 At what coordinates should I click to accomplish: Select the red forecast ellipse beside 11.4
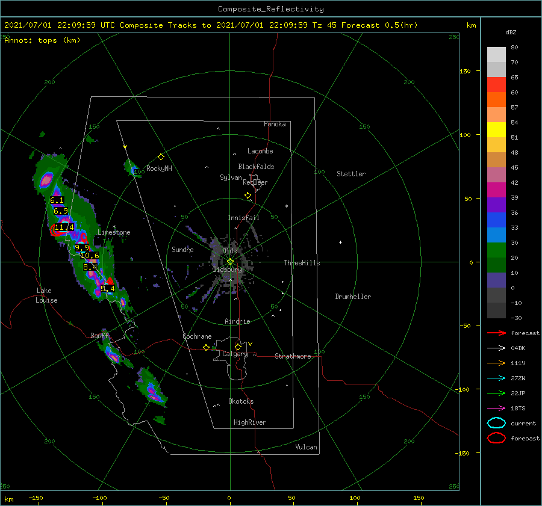click(x=55, y=230)
